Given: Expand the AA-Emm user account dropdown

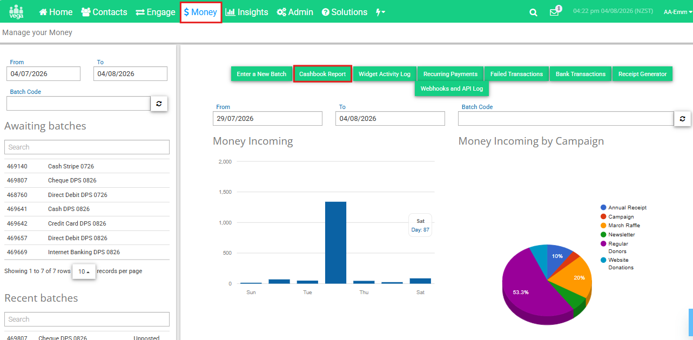Looking at the screenshot, I should coord(677,12).
